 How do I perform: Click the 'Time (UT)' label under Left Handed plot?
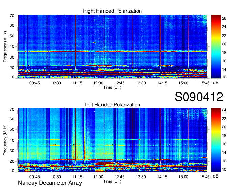click(112, 181)
